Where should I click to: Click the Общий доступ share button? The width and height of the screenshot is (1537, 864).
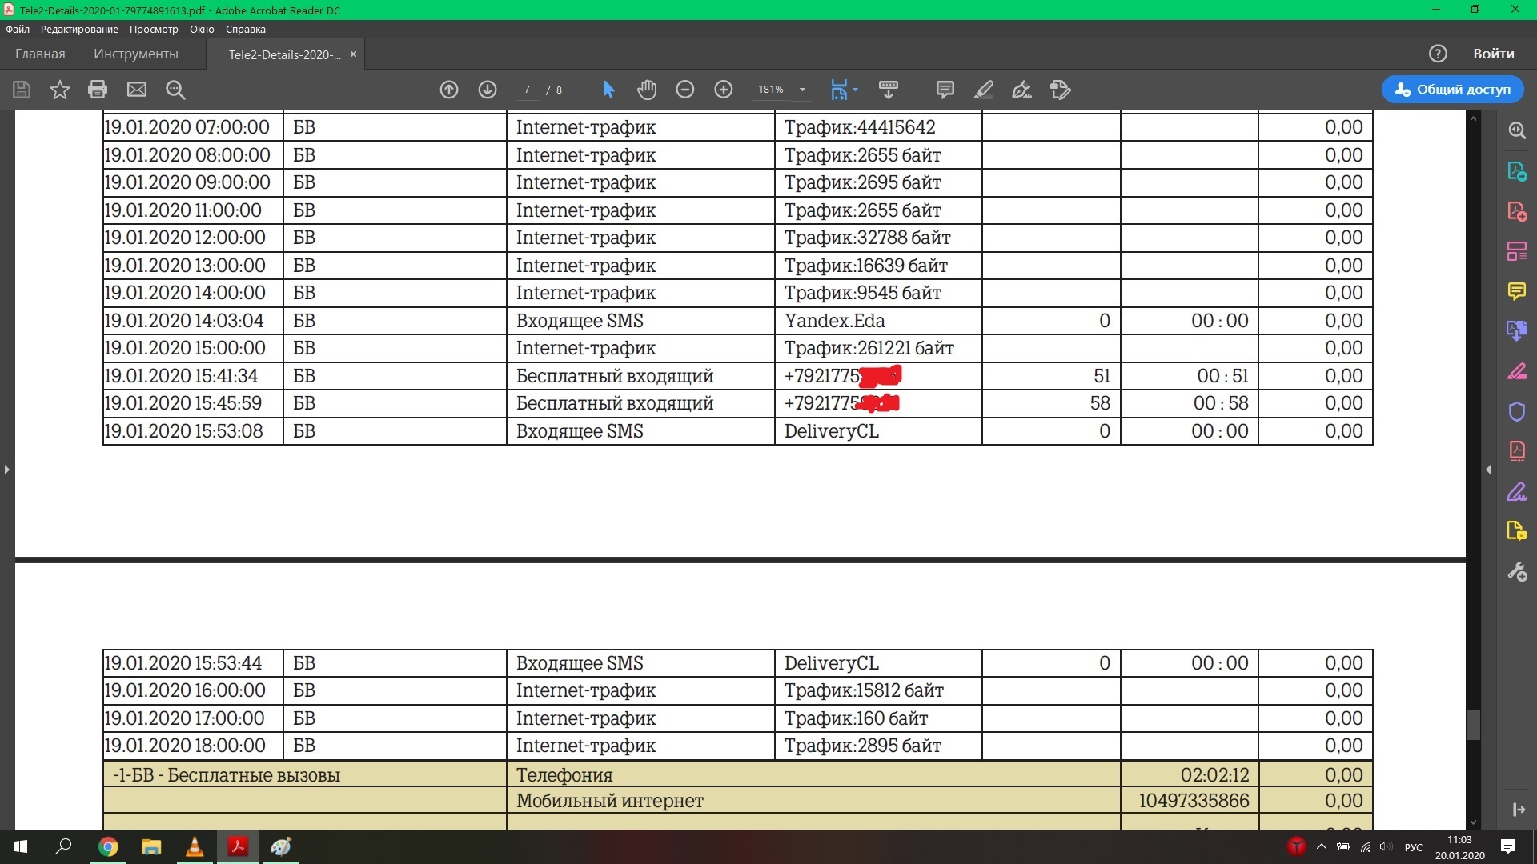point(1452,90)
